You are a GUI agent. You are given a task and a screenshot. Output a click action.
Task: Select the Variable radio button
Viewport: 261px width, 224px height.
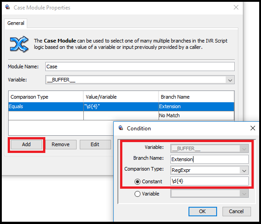[137, 194]
